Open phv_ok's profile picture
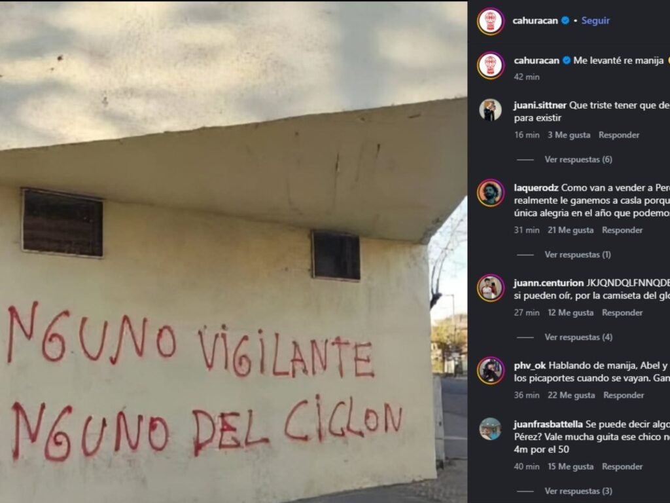This screenshot has width=670, height=503. pyautogui.click(x=491, y=371)
